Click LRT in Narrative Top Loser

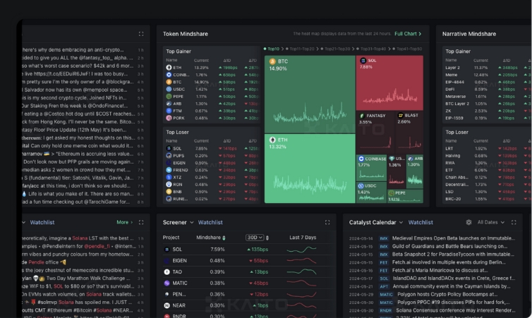(x=449, y=149)
